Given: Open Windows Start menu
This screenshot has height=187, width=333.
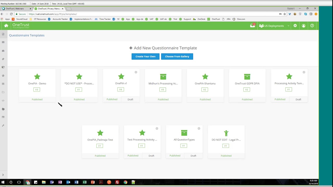Looking at the screenshot, I should 3,182.
